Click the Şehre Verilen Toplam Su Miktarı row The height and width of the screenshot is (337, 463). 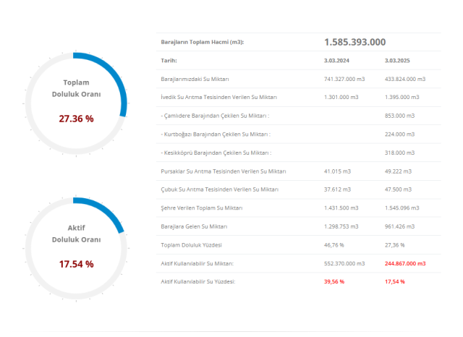pyautogui.click(x=201, y=208)
